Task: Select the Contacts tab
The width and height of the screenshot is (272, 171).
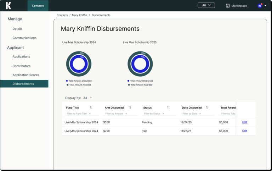Action: 38,6
